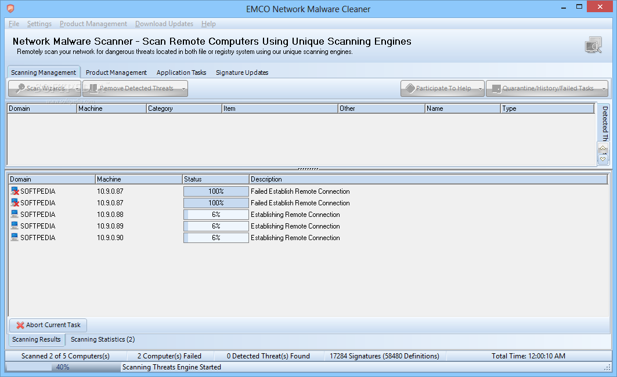Click the computer icon for machine 10.9.0.90
Screen dimensions: 617x377
coord(15,237)
